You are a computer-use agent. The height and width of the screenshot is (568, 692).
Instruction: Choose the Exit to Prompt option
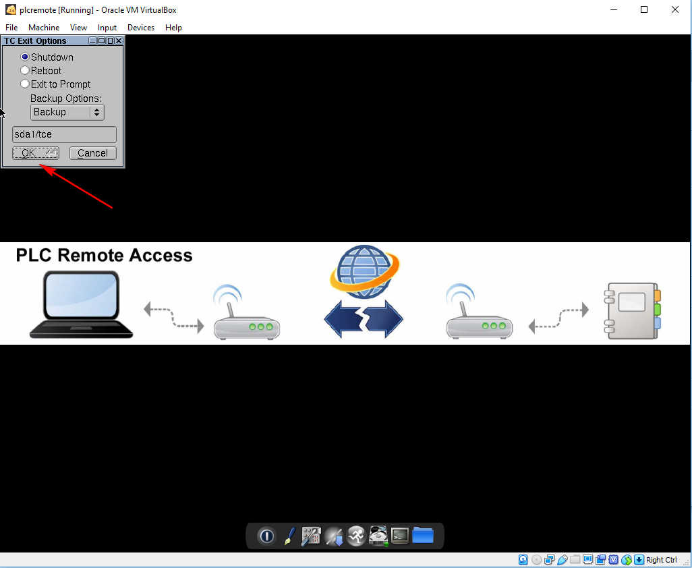point(25,84)
